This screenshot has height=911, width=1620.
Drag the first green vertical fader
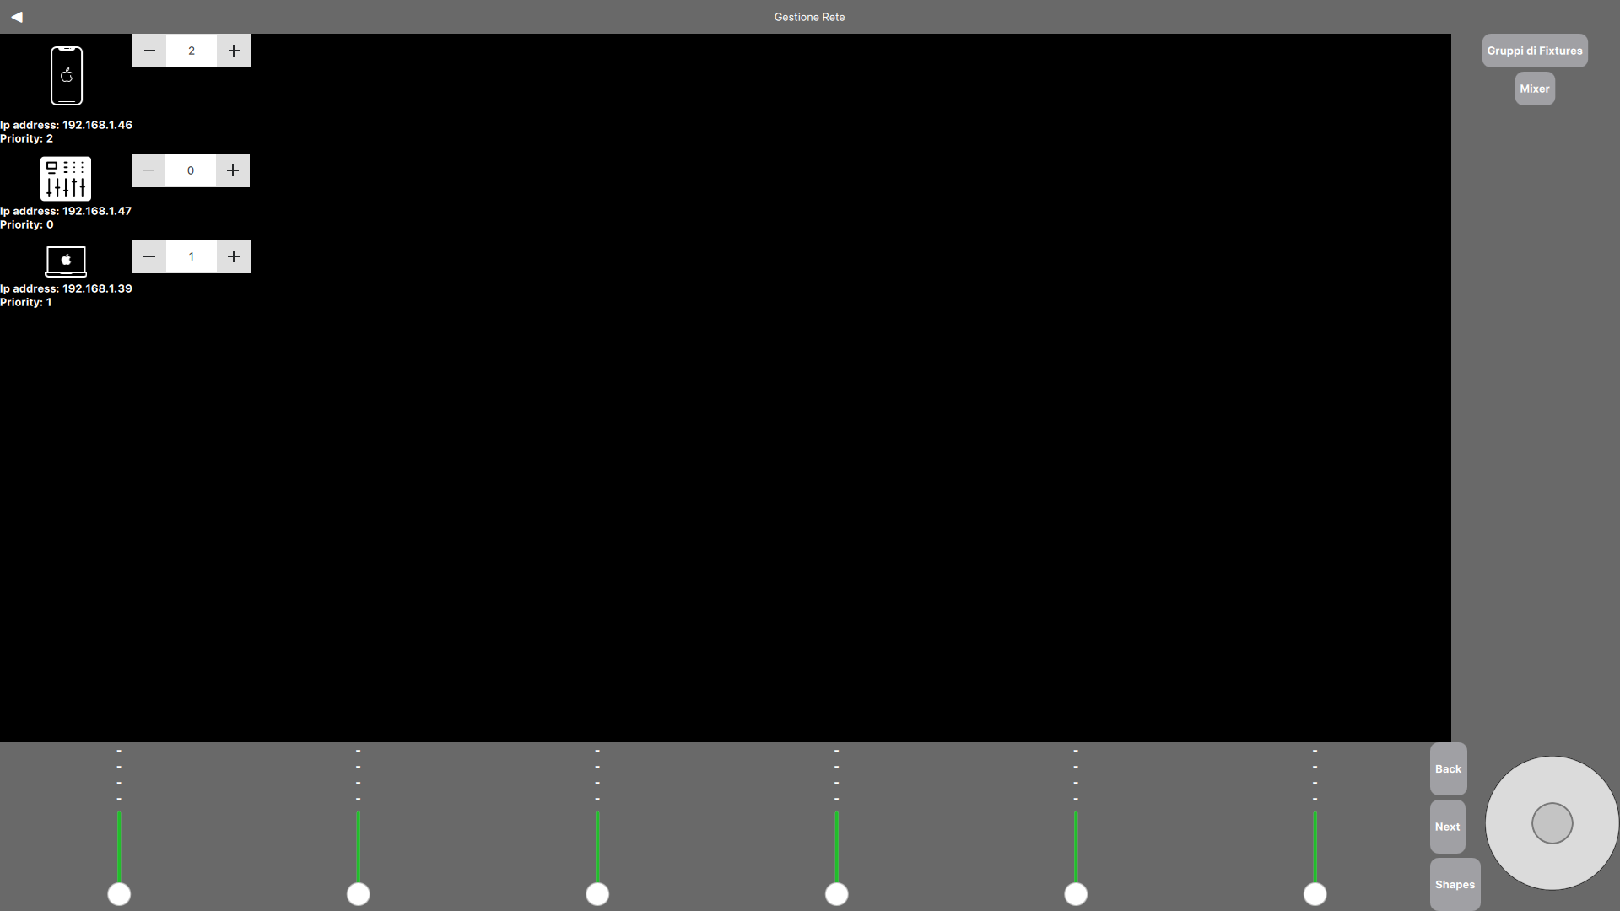coord(119,893)
